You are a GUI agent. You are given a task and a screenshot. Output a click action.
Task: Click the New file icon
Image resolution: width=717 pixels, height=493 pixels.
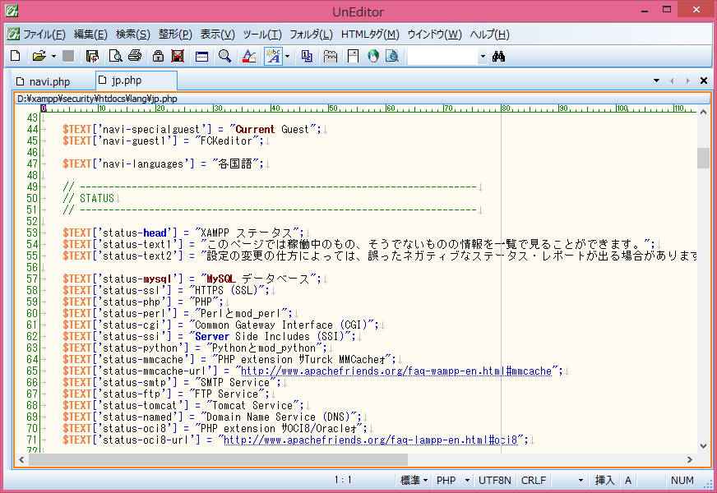pos(15,56)
